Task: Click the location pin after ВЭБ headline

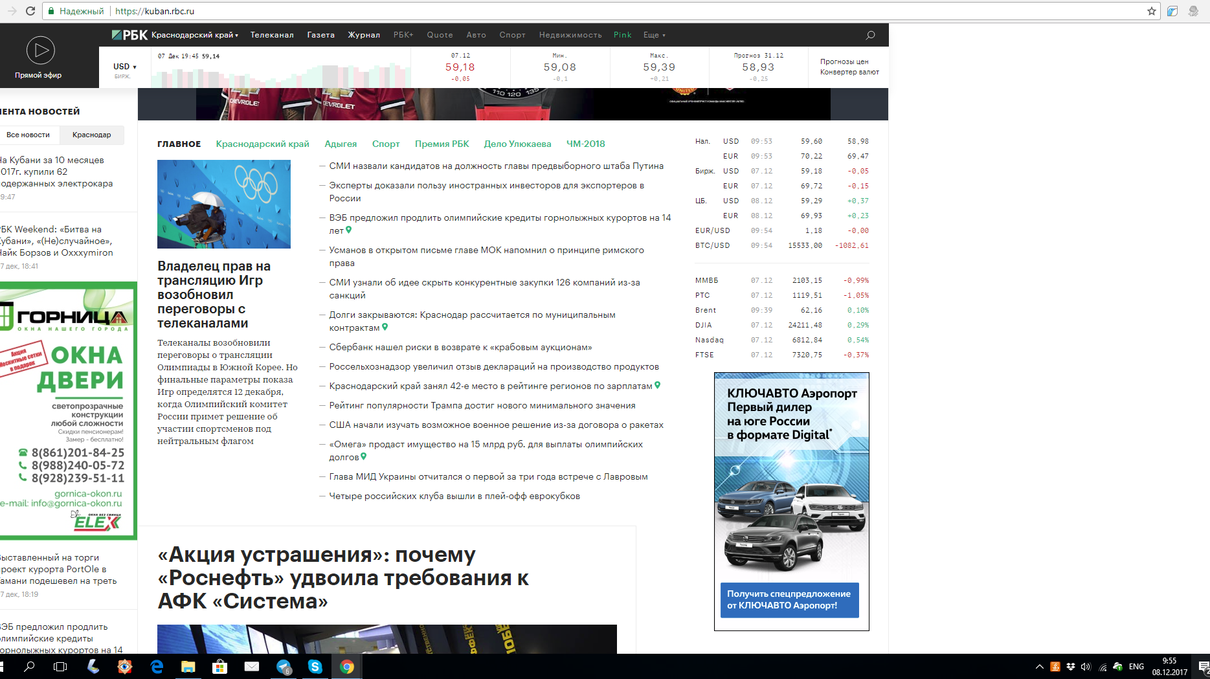Action: [349, 230]
